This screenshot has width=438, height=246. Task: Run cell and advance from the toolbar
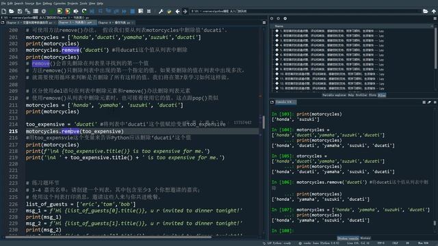coord(68,11)
